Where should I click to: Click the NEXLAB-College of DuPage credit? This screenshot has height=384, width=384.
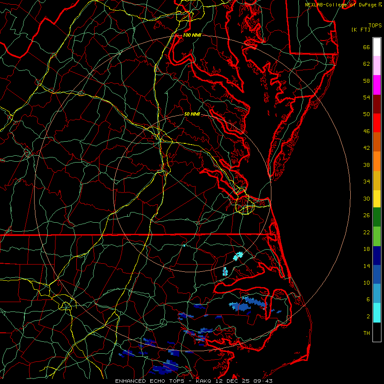pos(343,5)
